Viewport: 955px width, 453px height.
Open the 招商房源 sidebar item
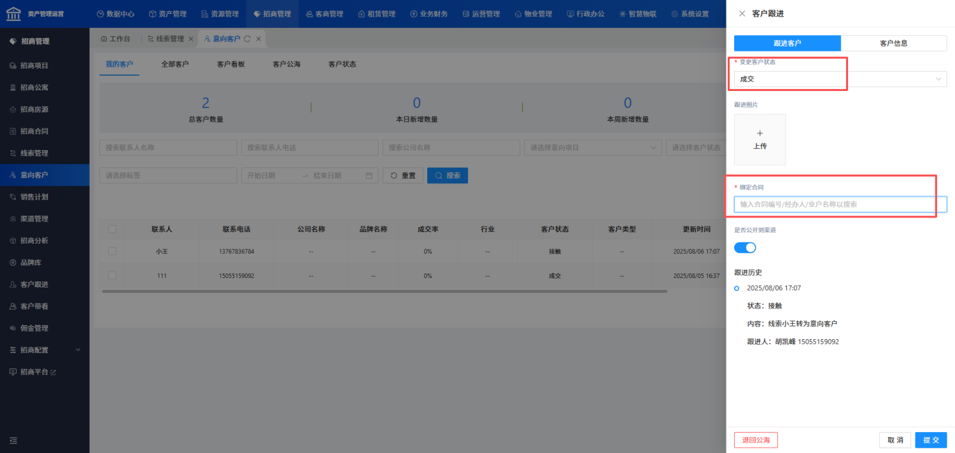[45, 109]
